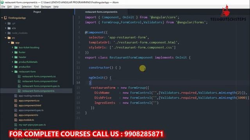250x140 pixels.
Task: Click 'ngOnInit' method name in code
Action: tap(96, 78)
